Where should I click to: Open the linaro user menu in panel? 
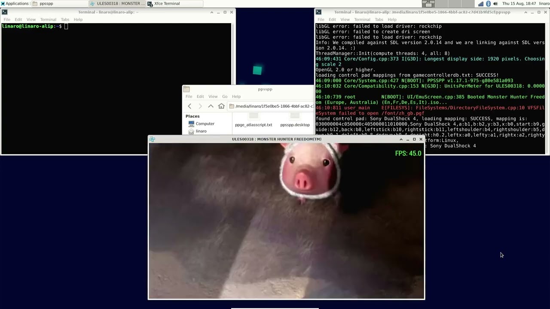544,3
